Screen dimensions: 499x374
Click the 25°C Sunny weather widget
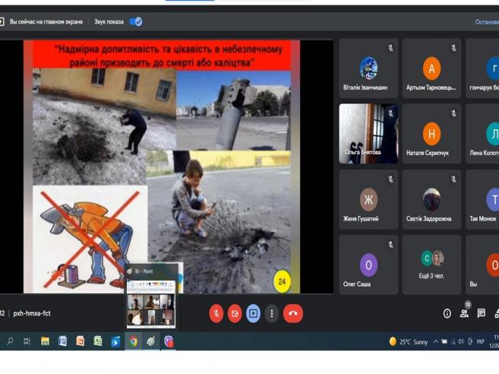pyautogui.click(x=409, y=341)
